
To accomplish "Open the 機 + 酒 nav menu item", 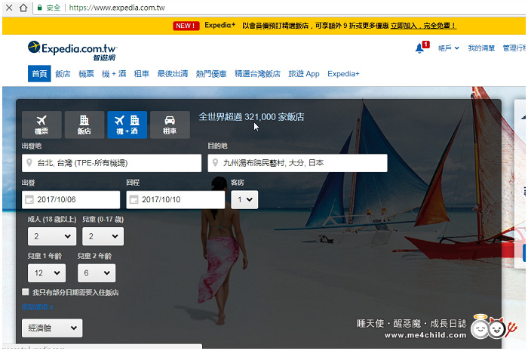I will point(114,74).
